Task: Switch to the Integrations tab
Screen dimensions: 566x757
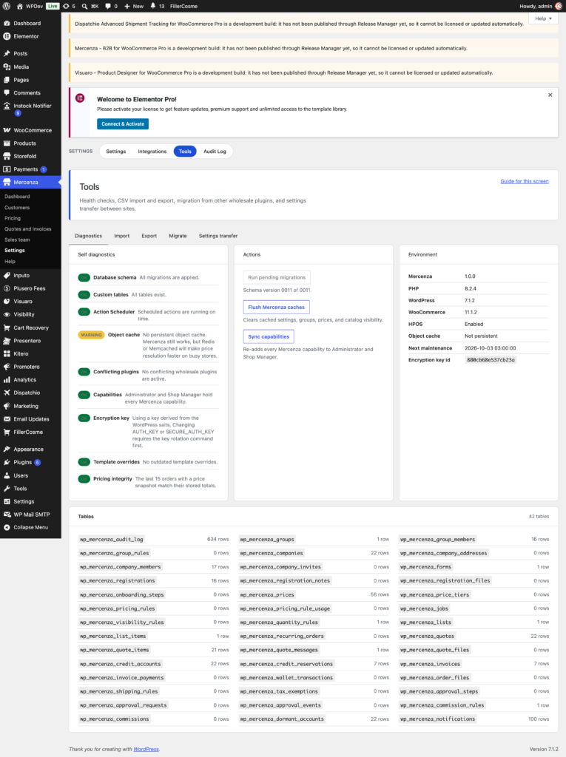Action: coord(152,152)
